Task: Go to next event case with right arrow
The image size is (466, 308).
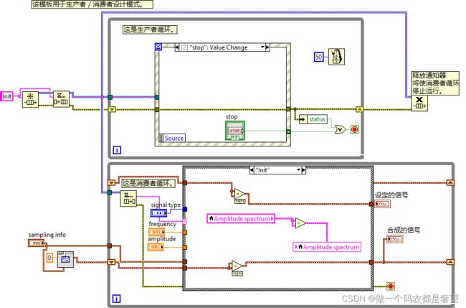Action: [267, 47]
